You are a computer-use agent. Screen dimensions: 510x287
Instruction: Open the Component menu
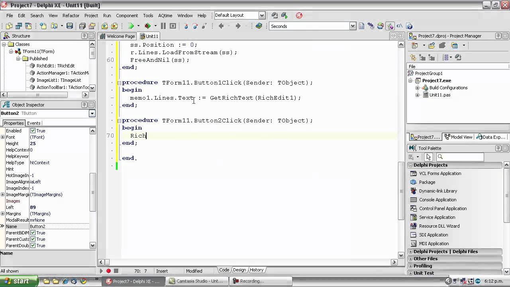127,16
